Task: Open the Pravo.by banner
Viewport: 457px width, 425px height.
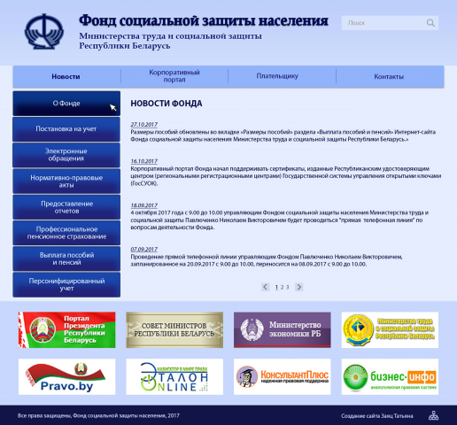Action: (x=67, y=376)
